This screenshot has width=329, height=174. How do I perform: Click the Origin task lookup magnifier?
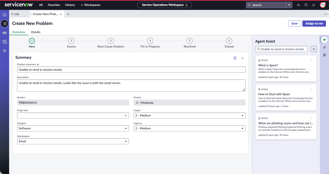tap(126, 116)
